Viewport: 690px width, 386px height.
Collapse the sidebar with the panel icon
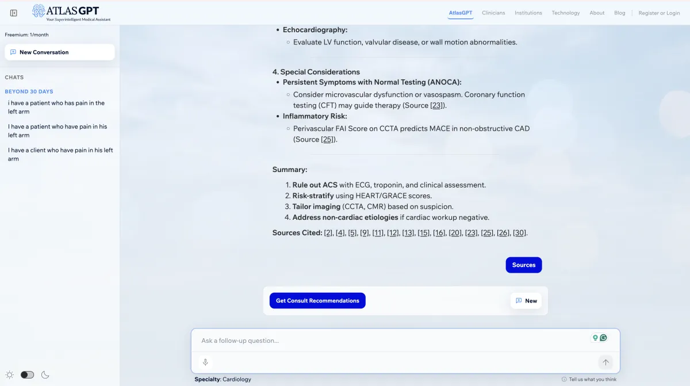point(14,13)
